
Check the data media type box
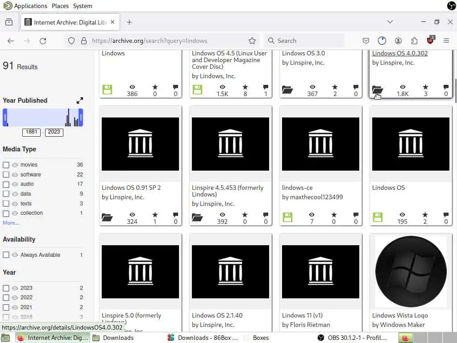[6, 194]
